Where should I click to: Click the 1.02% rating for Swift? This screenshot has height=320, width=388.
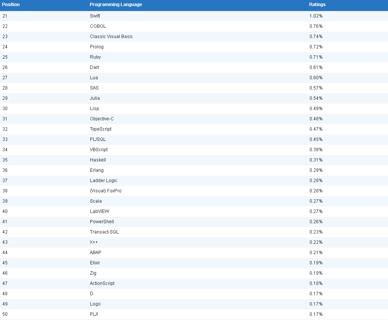click(316, 16)
